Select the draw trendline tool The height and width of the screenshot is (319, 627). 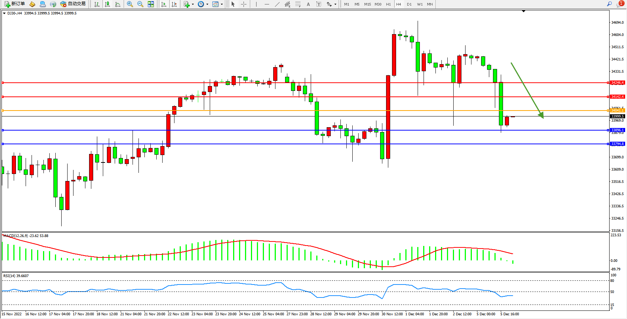pos(277,4)
